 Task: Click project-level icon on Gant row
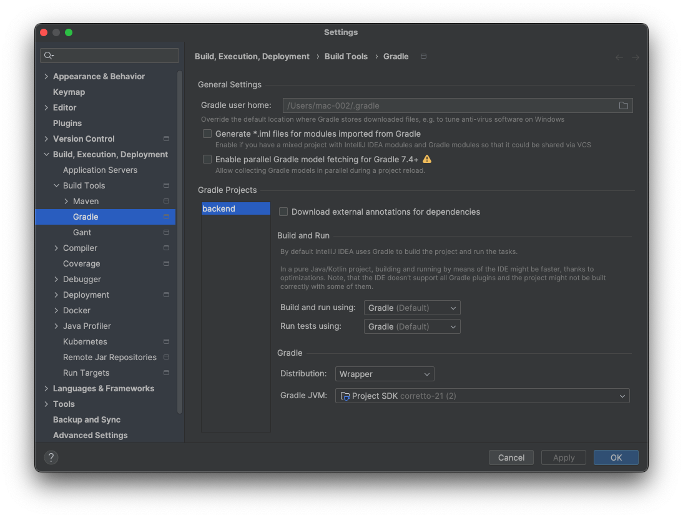coord(167,232)
